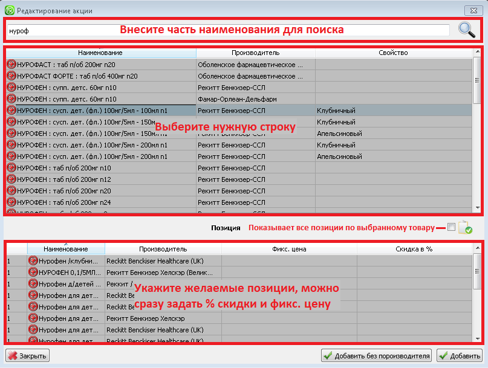Click the red icon beside 'НУРОФЕН : таб п/об 200мг n24'
The height and width of the screenshot is (368, 488).
11,202
